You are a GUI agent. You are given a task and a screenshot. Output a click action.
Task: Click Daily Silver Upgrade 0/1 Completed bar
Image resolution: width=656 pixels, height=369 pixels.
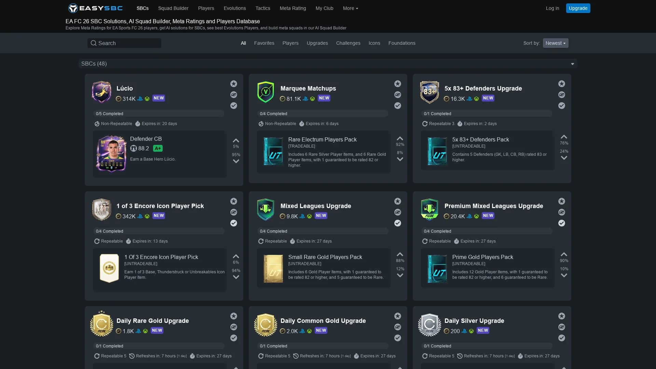pyautogui.click(x=487, y=346)
